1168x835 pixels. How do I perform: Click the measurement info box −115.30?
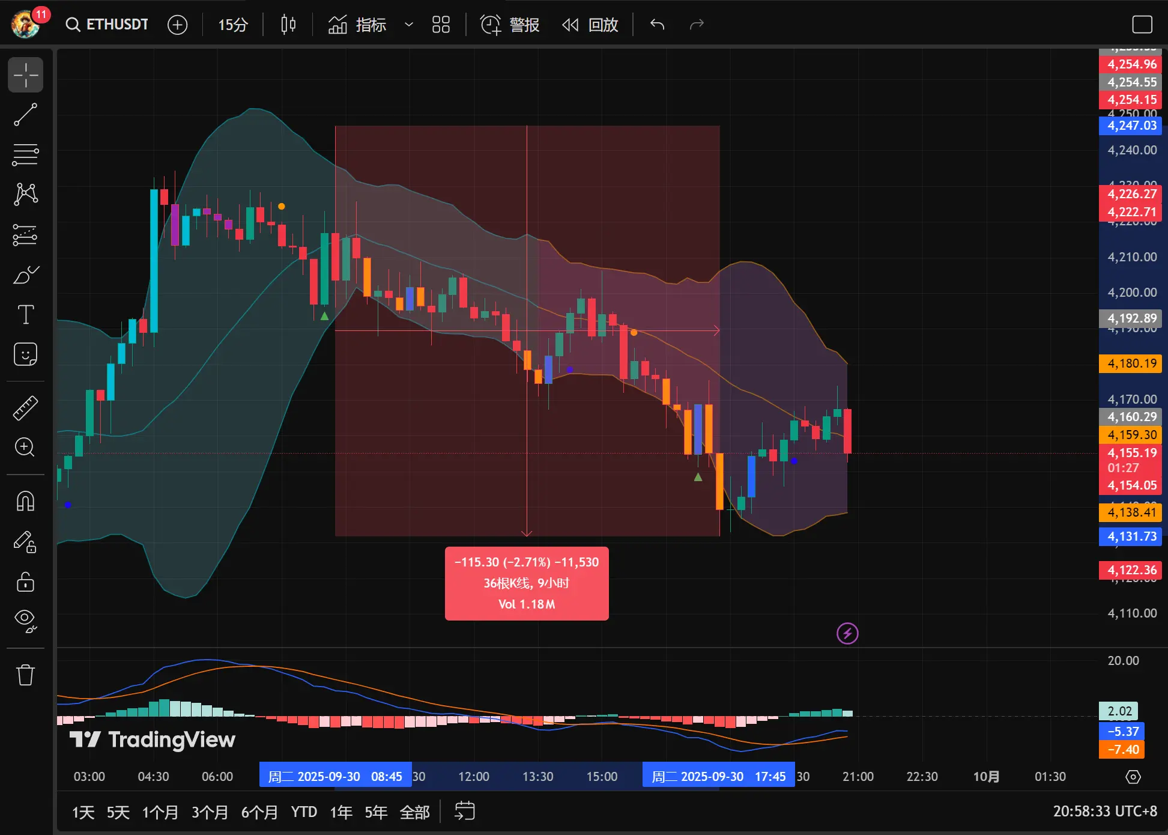point(527,583)
